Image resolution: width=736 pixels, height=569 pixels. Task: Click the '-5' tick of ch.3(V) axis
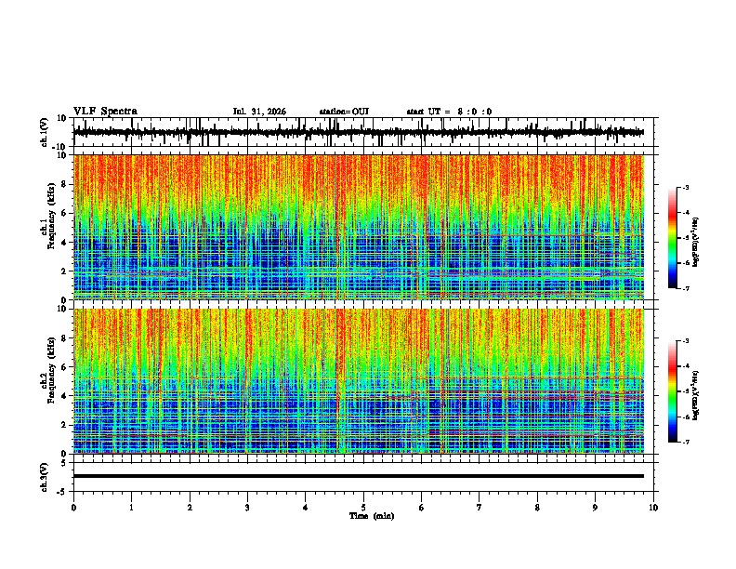[63, 492]
